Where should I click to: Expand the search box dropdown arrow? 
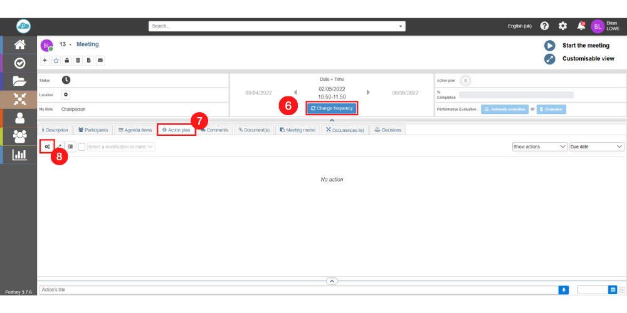coord(401,26)
